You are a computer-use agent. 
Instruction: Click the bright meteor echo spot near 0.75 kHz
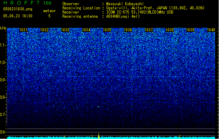99,107
